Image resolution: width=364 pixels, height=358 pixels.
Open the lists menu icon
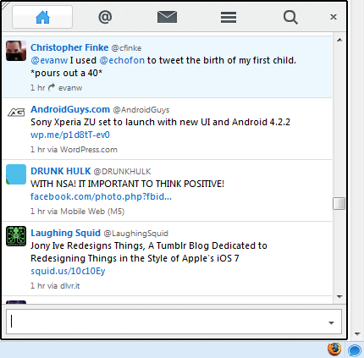pos(229,17)
